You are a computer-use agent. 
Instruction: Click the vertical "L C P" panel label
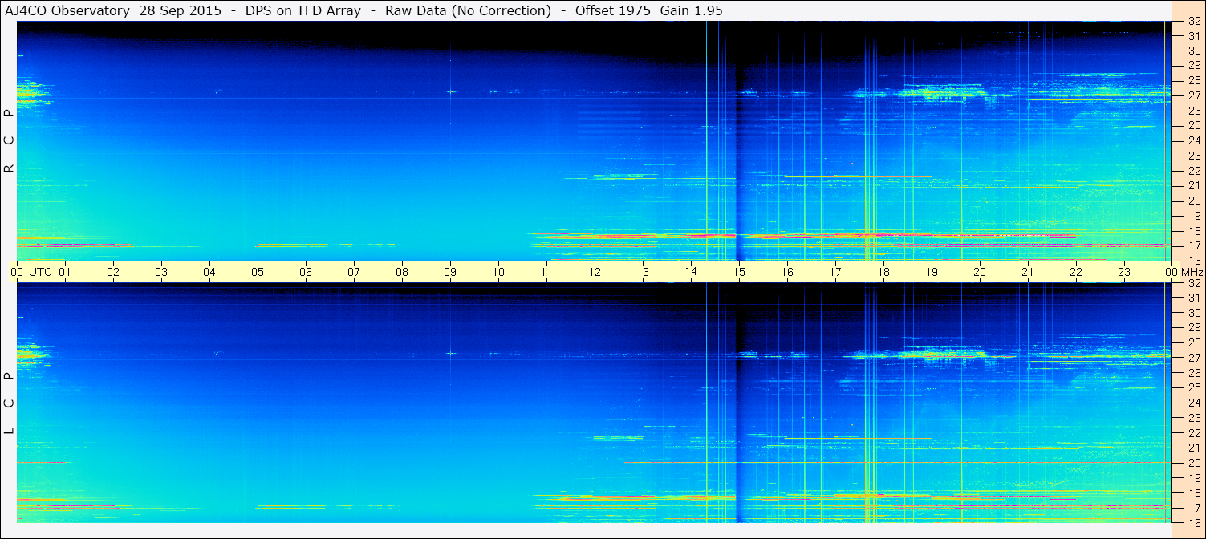[x=9, y=403]
